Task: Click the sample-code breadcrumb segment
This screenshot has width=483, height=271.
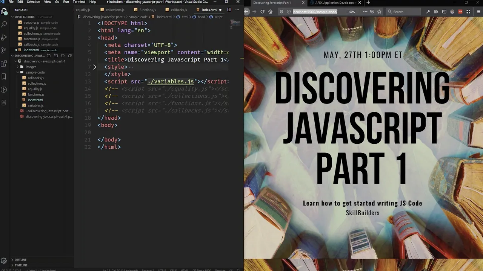Action: click(138, 17)
